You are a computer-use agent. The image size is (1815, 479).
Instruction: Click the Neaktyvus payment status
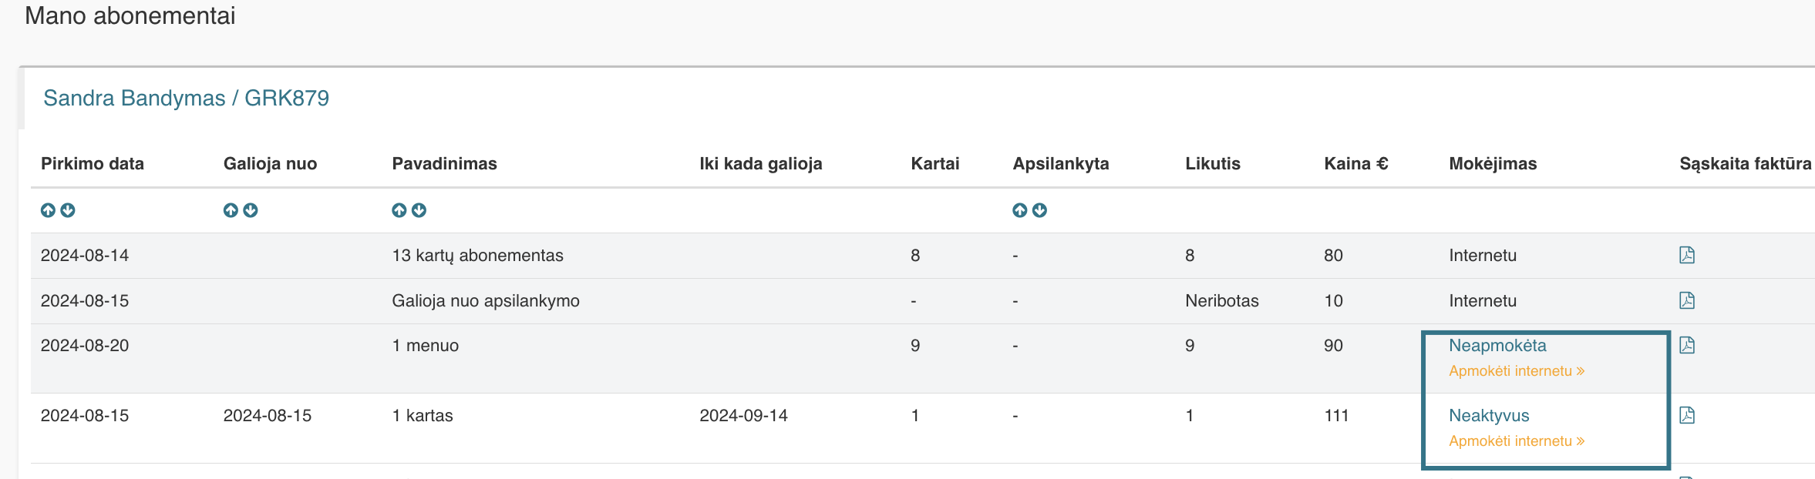click(x=1489, y=416)
